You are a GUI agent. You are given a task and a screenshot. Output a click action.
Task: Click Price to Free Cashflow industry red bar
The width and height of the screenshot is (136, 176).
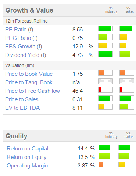pyautogui.click(x=105, y=90)
